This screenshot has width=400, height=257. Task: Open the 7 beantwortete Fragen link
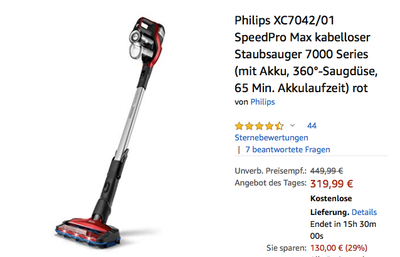pos(288,149)
